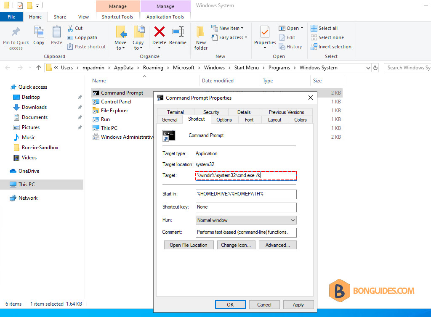Click the Properties ribbon icon

coord(265,32)
